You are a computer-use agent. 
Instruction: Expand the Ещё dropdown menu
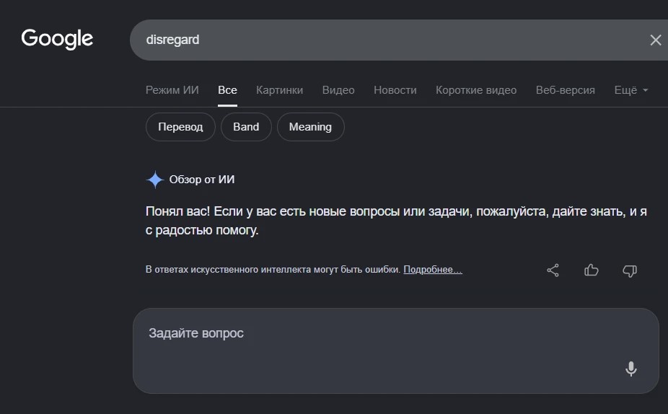click(x=631, y=90)
